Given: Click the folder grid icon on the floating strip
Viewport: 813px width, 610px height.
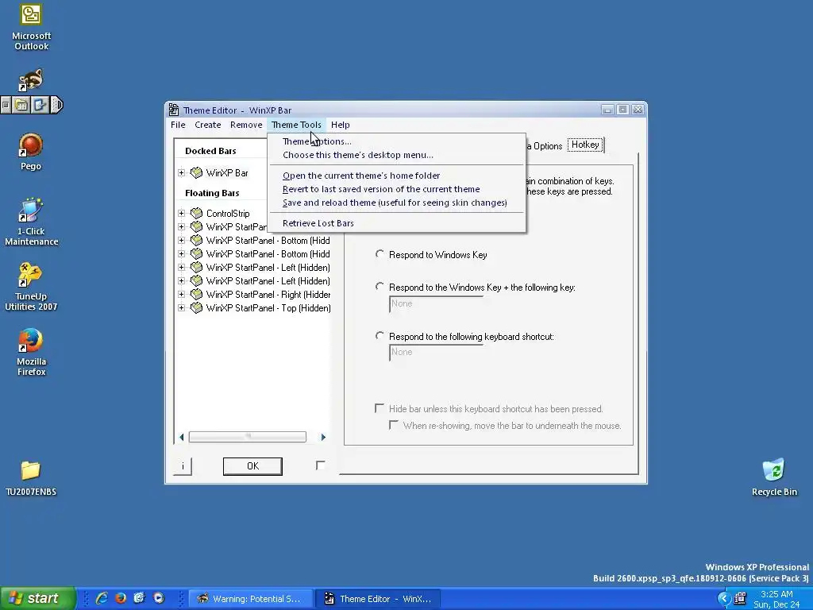Looking at the screenshot, I should [x=21, y=106].
